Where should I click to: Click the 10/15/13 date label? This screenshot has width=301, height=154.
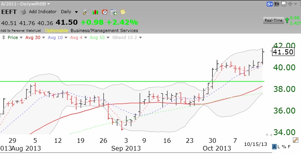(x=255, y=144)
